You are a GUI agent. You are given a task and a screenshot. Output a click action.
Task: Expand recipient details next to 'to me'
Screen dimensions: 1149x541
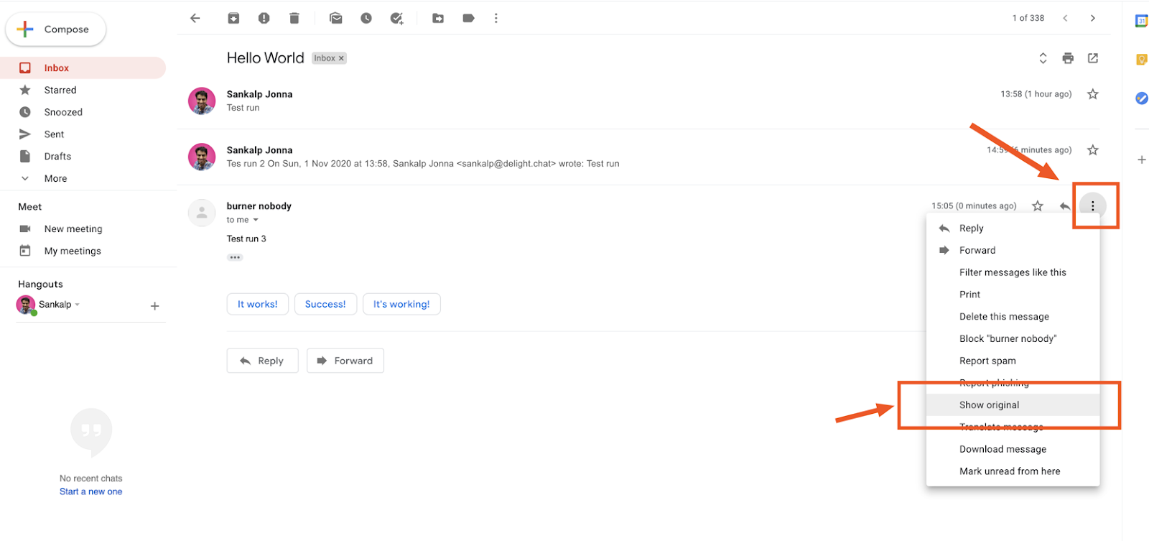point(256,220)
